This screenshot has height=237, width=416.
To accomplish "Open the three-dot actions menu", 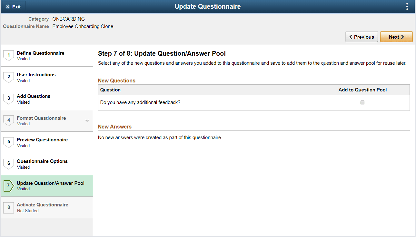I will click(x=407, y=6).
